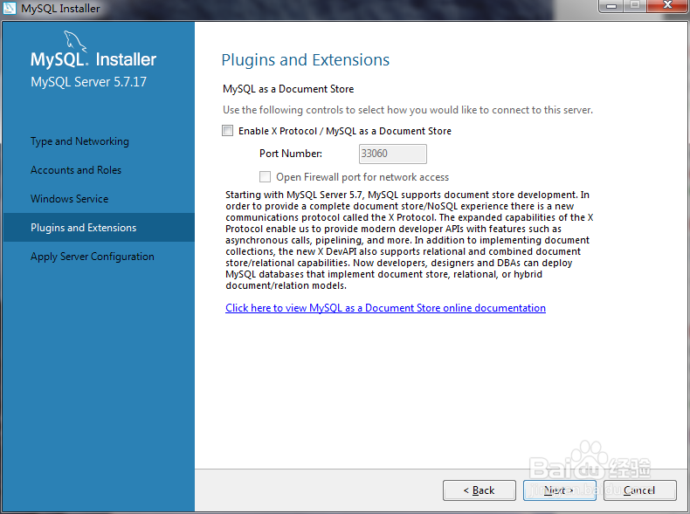
Task: Click the MySQL Installer title bar icon
Action: (x=10, y=8)
